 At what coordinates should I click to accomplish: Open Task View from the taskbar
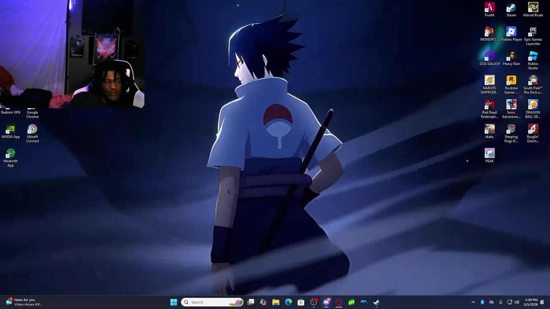[251, 302]
